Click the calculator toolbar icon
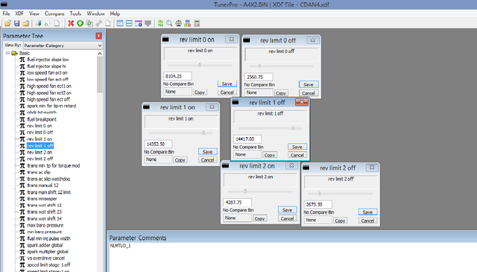This screenshot has height=272, width=477. [197, 23]
